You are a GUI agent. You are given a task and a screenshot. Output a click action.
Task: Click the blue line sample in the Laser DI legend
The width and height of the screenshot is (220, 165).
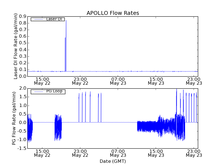38,19
